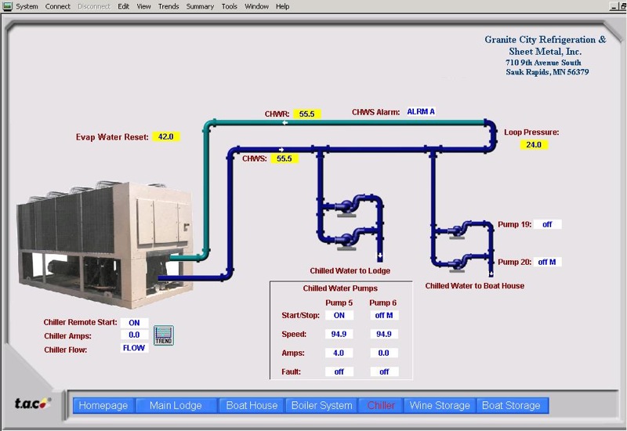Click Pump 6 Speed 94.9 value
Viewport: 627px width, 431px height.
pyautogui.click(x=384, y=334)
